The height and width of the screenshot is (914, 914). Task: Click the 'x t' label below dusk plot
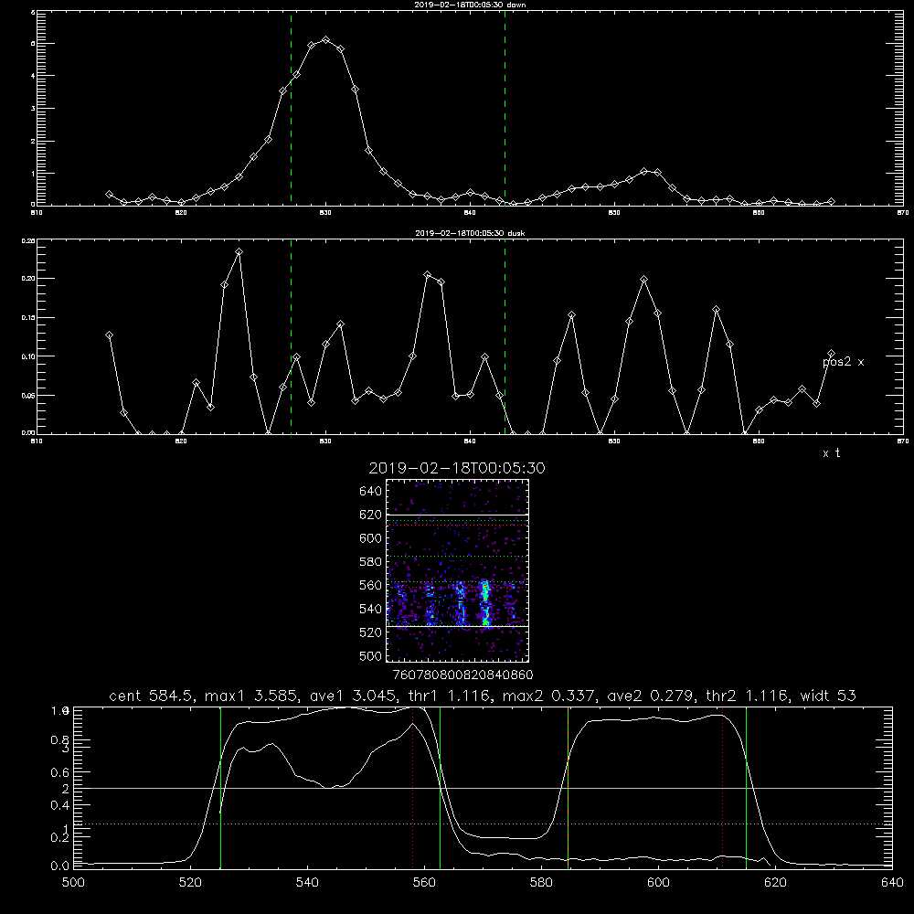pyautogui.click(x=831, y=453)
